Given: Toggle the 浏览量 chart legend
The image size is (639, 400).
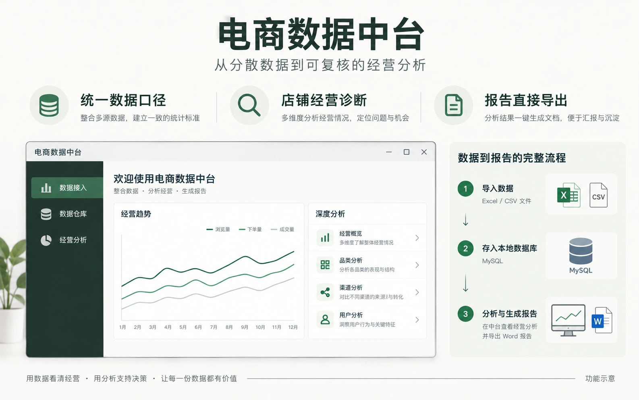Looking at the screenshot, I should 218,229.
